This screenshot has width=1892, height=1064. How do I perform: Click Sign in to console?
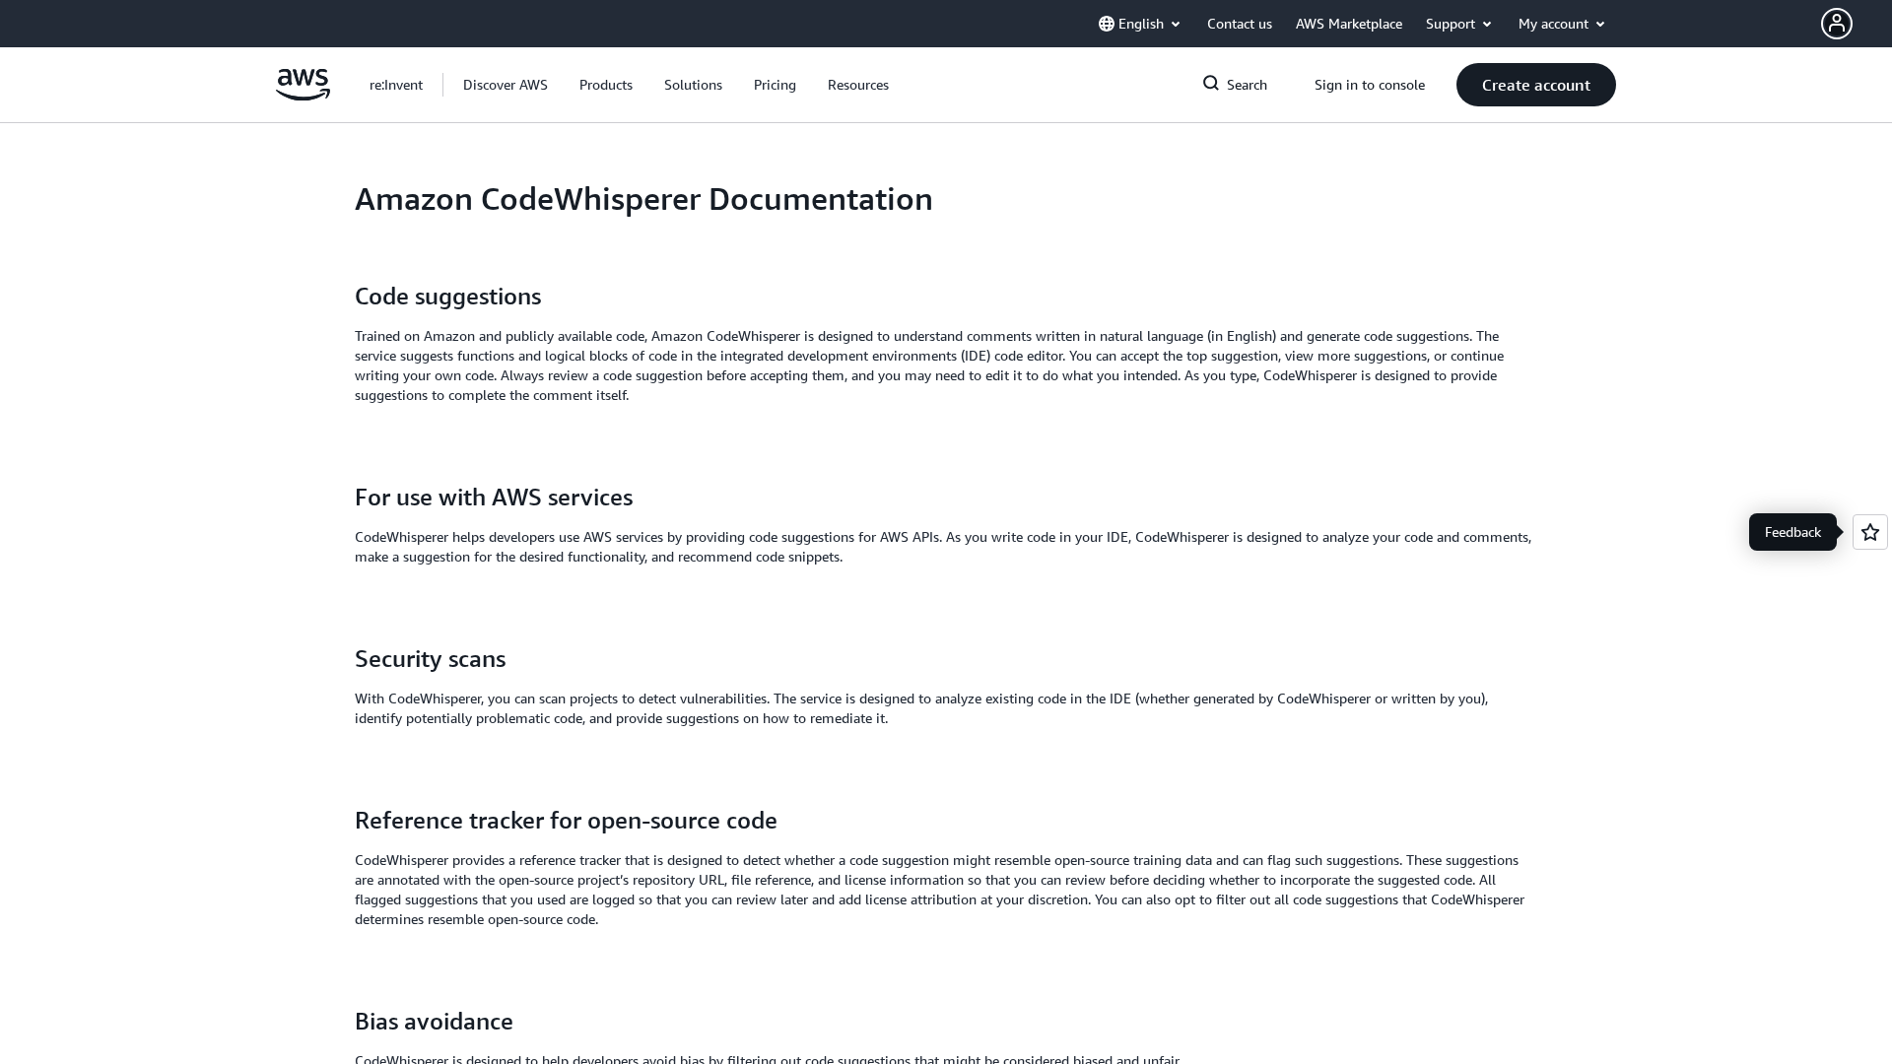[x=1369, y=85]
